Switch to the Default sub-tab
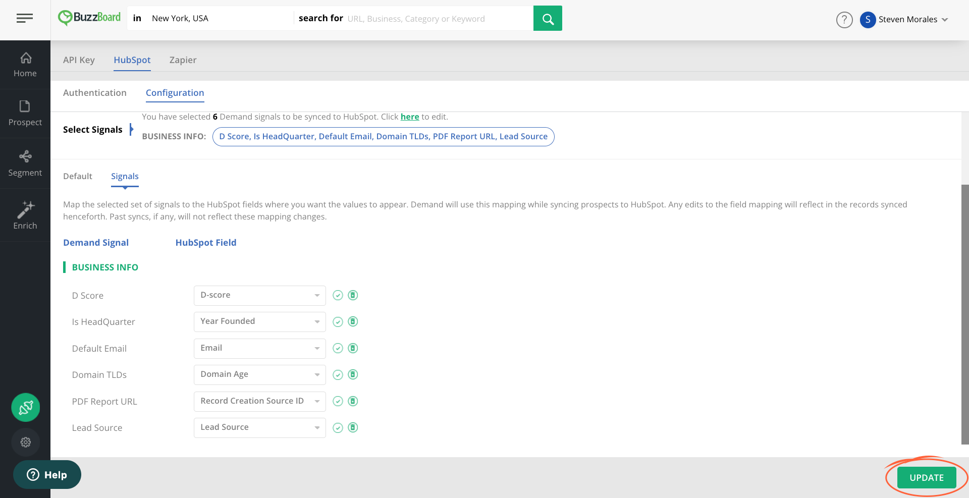Screen dimensions: 969x498 (x=78, y=176)
